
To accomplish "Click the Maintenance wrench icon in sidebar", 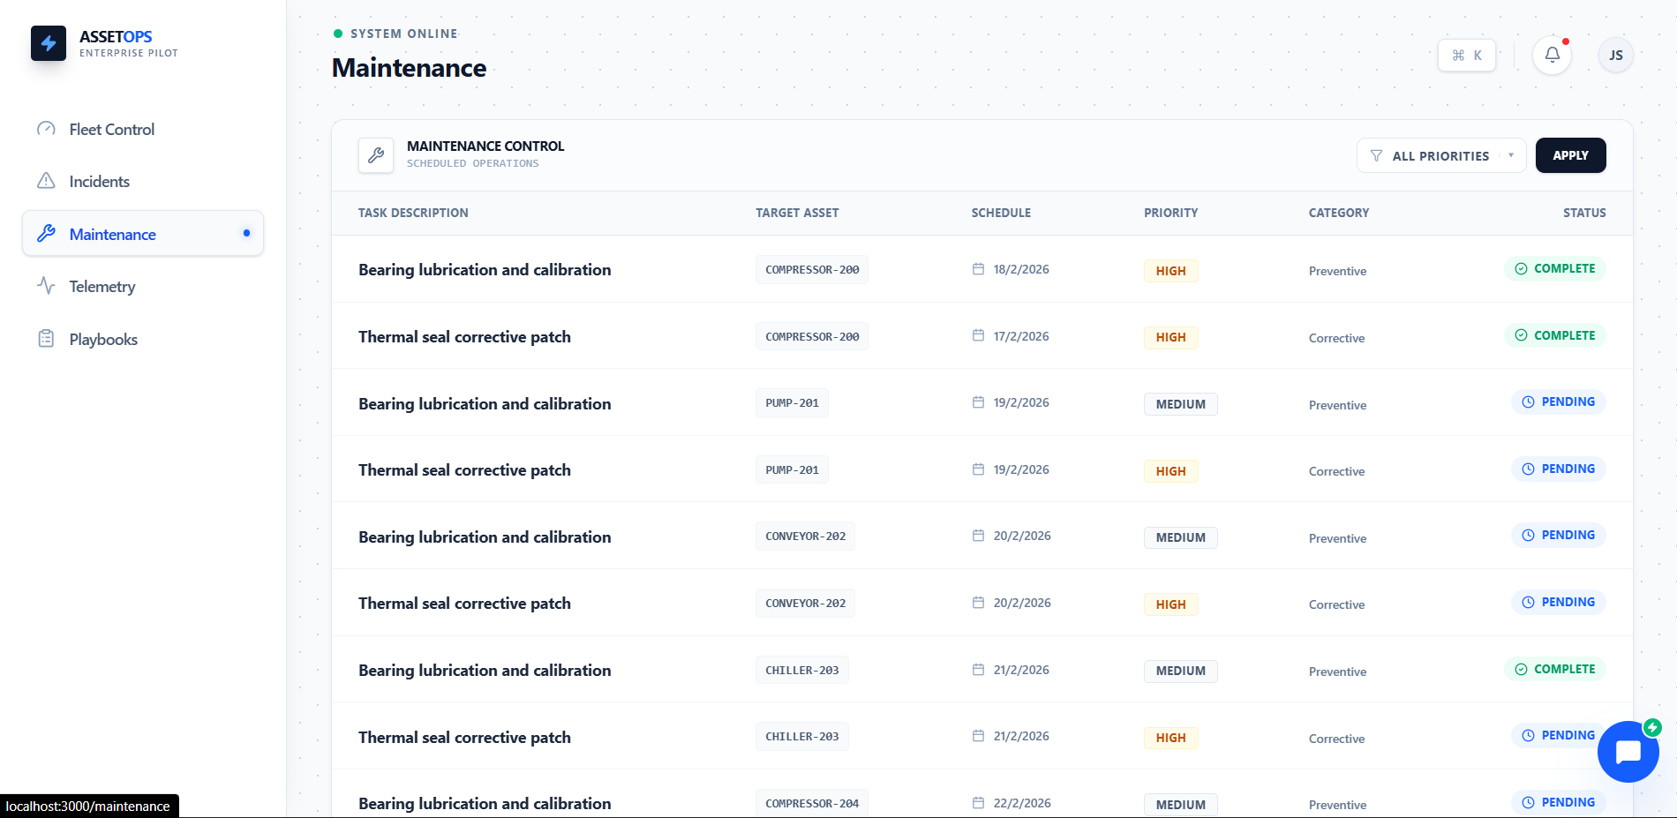I will pos(46,234).
